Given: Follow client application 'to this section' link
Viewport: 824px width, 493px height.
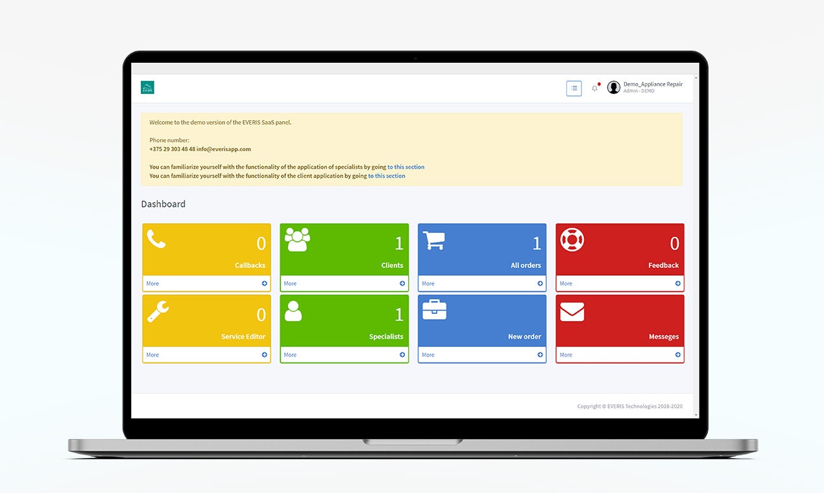Looking at the screenshot, I should coord(387,176).
